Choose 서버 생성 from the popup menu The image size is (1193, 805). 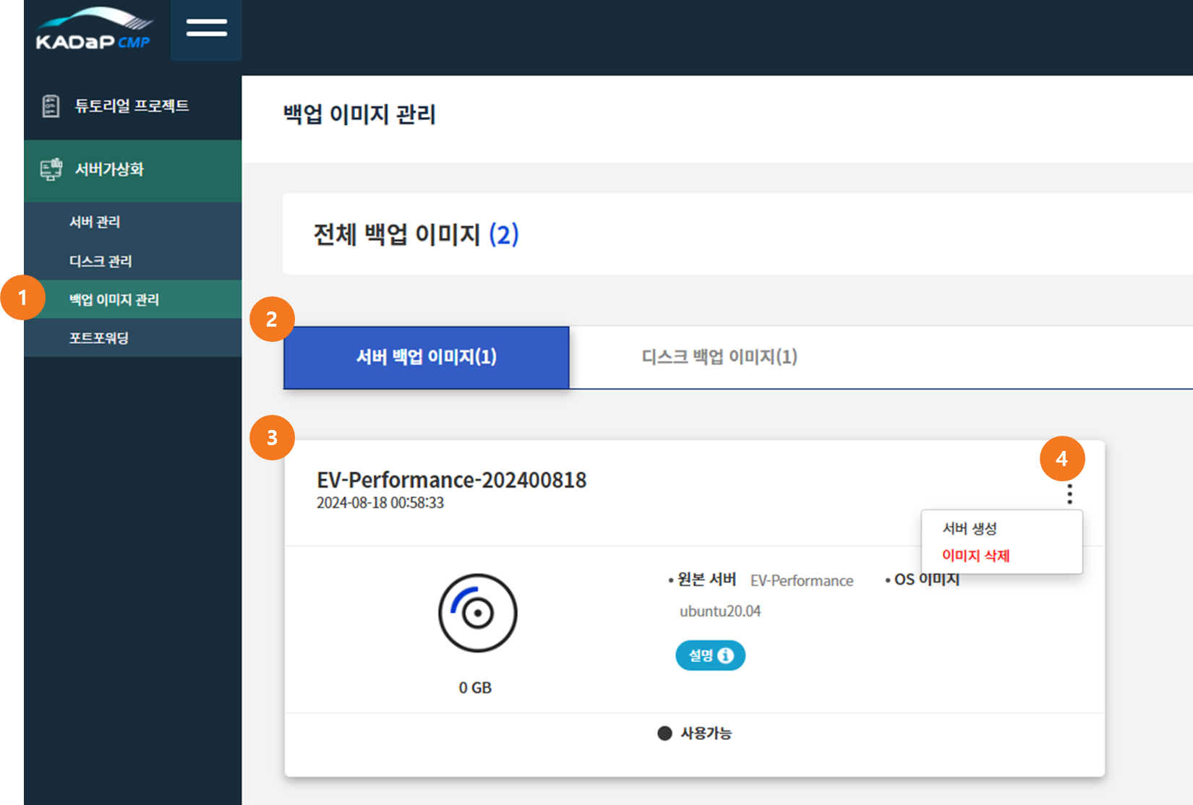(970, 529)
